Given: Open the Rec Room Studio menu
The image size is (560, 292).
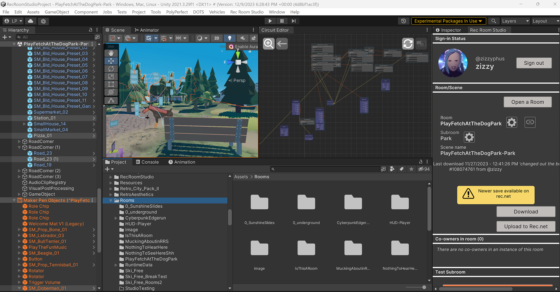Looking at the screenshot, I should 247,12.
